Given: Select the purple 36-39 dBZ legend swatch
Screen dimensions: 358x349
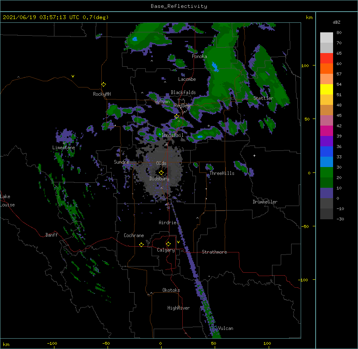Looking at the screenshot, I should (326, 141).
